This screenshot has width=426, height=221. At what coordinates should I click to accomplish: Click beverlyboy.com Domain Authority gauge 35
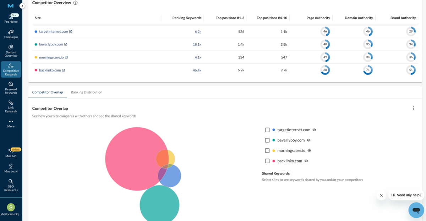tap(368, 44)
